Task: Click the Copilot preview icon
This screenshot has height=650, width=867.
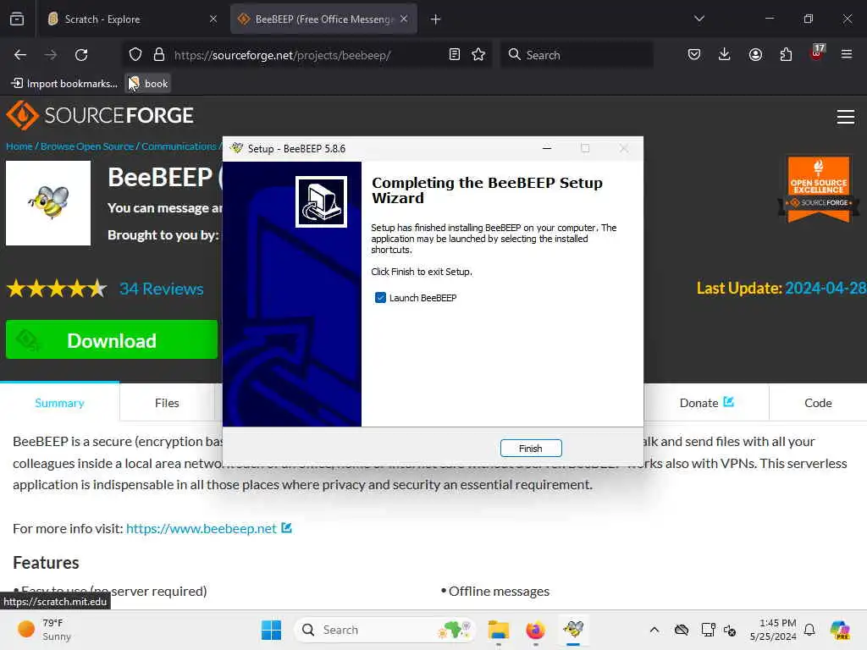Action: coord(840,630)
